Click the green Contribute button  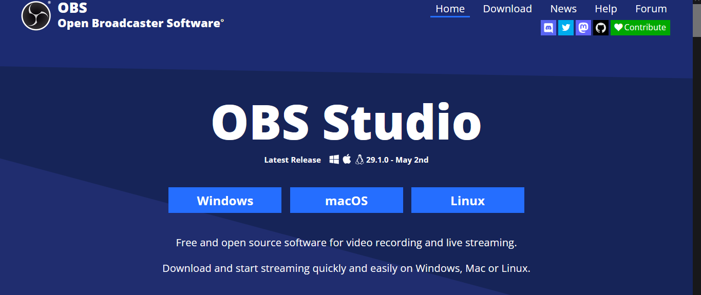pos(640,28)
